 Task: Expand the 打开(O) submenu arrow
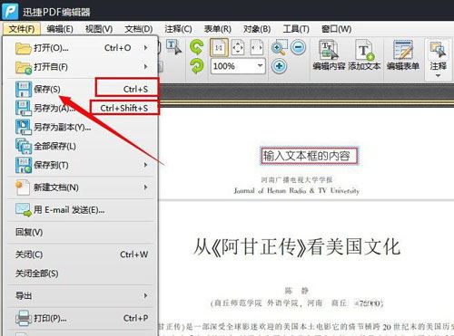[x=146, y=48]
